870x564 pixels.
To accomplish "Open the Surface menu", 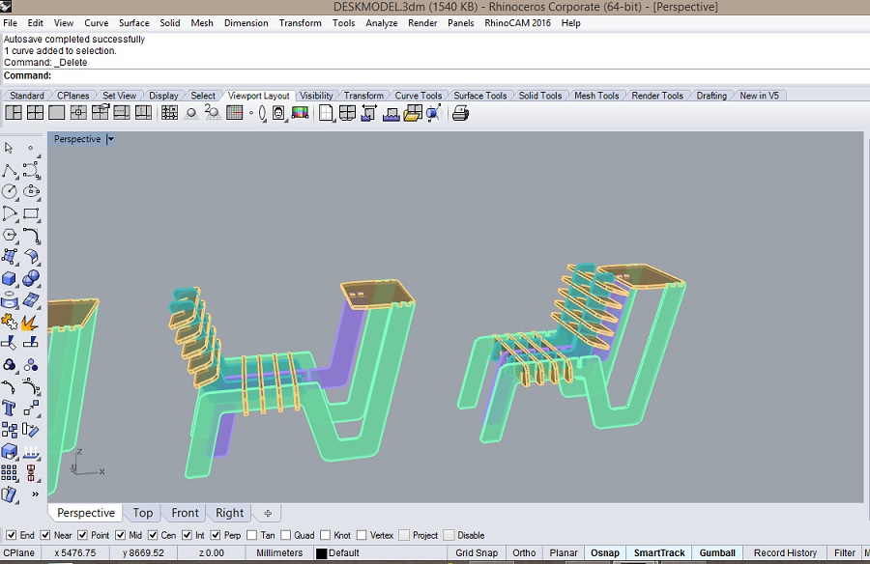I will [133, 23].
